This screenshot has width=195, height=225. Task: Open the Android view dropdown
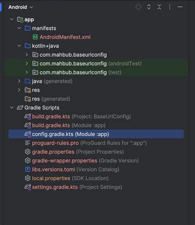(21, 7)
